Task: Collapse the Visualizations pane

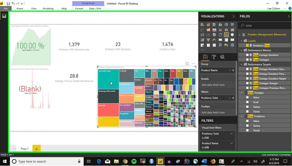Action: (x=234, y=17)
